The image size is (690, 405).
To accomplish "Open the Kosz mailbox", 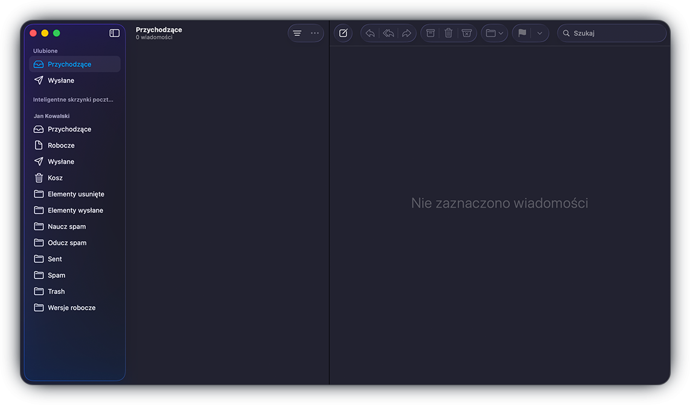I will pos(55,177).
